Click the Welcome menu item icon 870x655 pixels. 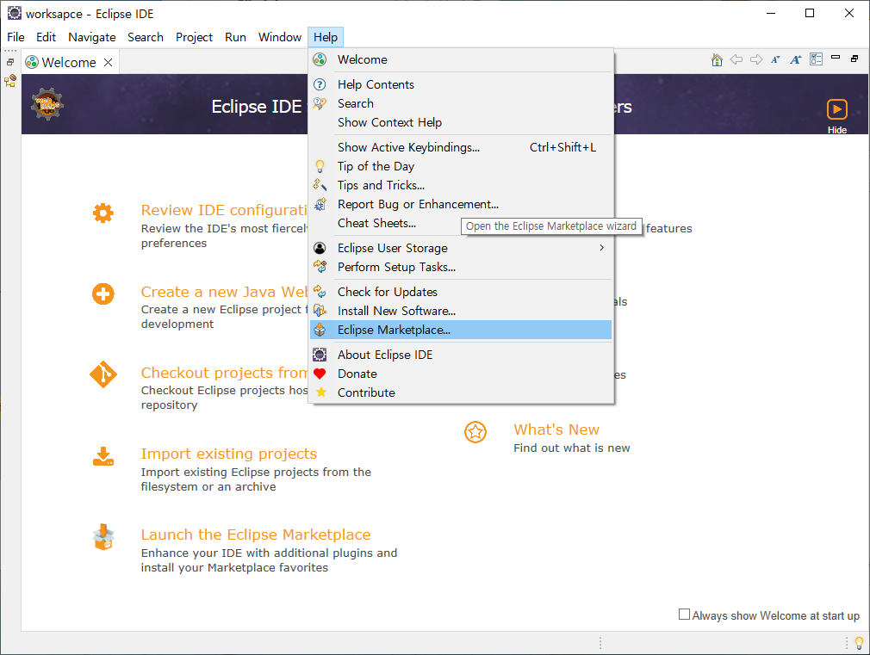click(320, 59)
